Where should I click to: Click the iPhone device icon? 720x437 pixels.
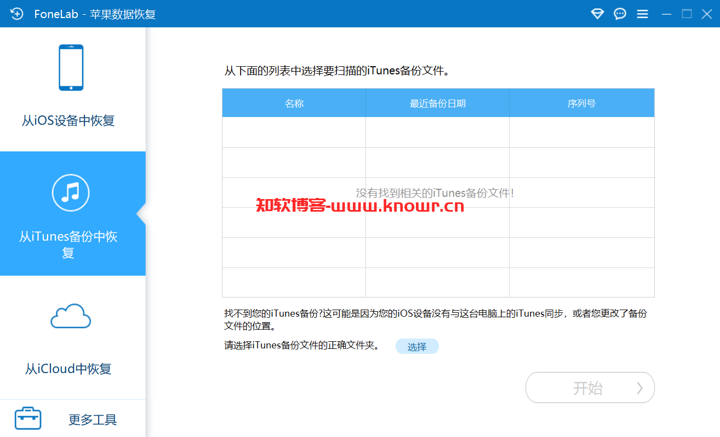coord(71,67)
